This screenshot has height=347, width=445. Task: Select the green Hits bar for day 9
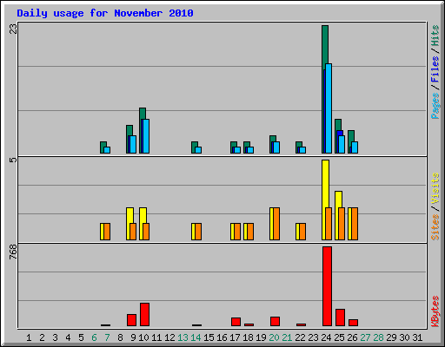coord(130,129)
